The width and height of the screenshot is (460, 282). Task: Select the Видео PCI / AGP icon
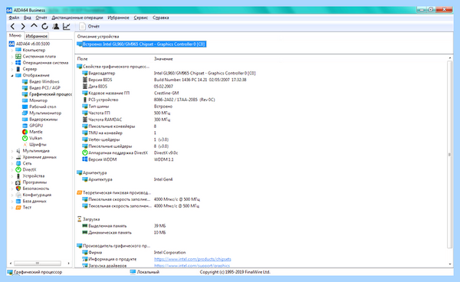(x=25, y=87)
